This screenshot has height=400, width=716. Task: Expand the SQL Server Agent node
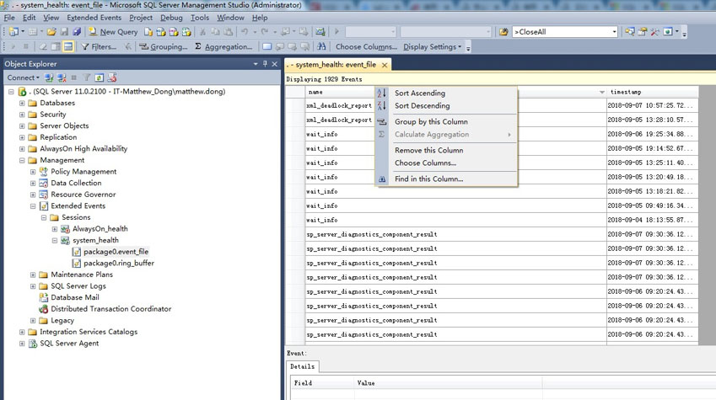[22, 344]
